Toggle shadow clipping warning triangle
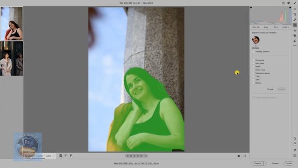This screenshot has height=168, width=298. click(251, 7)
